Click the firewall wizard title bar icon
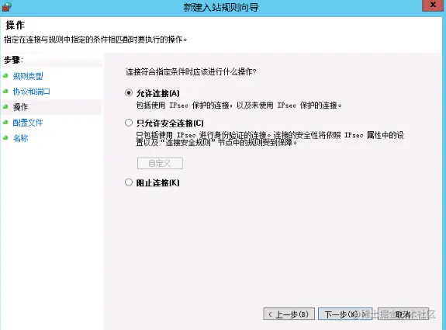Screen dimensions: 446x330 [6, 6]
